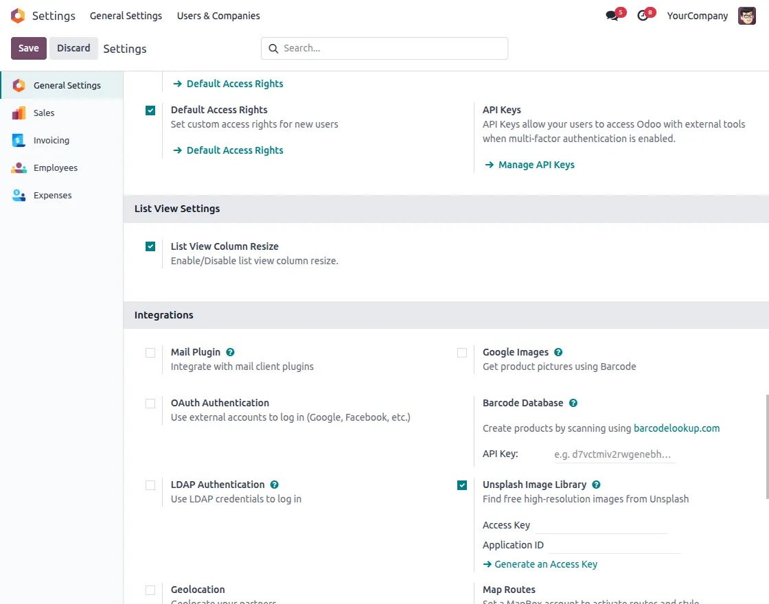Open Invoicing settings from the sidebar
769x604 pixels.
click(52, 140)
